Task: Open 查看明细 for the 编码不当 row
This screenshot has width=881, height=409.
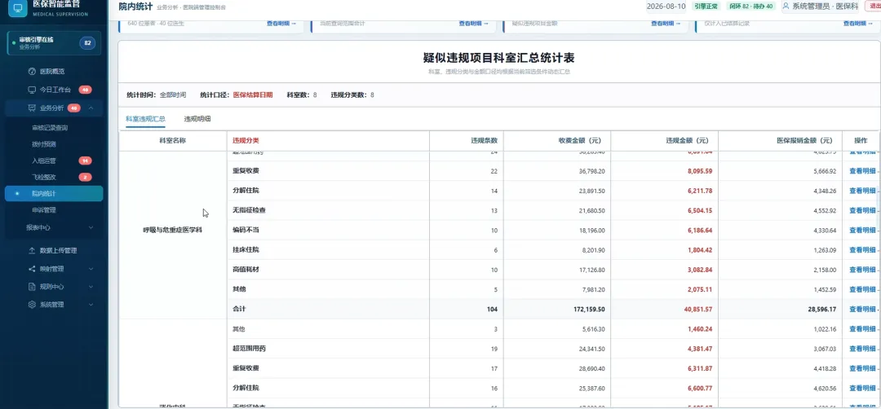Action: tap(862, 230)
